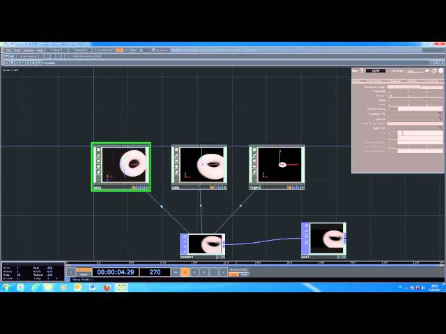The image size is (446, 334).
Task: Select the render1 node viewer
Action: click(x=205, y=244)
